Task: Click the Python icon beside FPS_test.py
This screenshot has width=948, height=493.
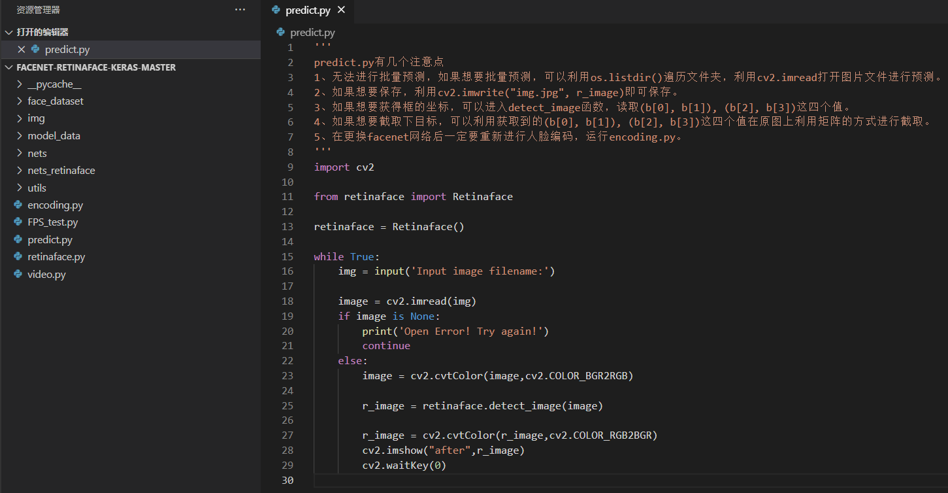Action: 18,222
